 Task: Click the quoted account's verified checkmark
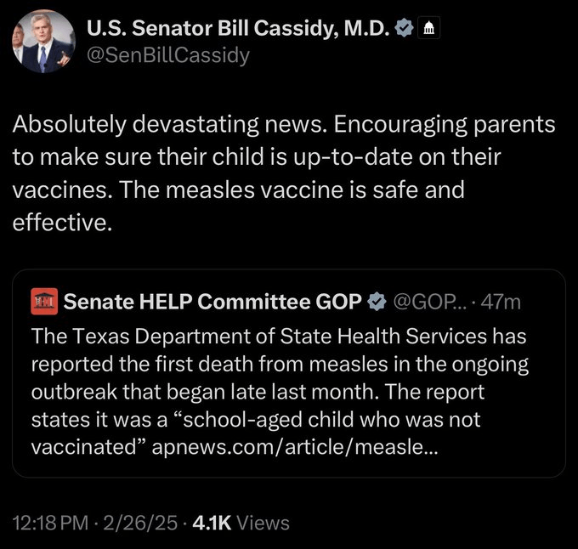(x=375, y=301)
